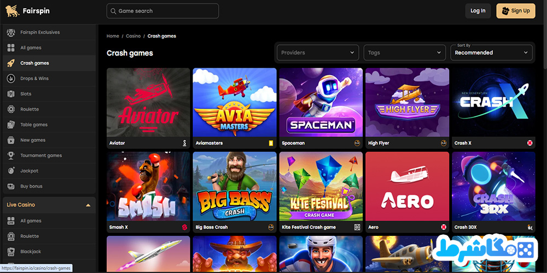Open the Live Casino Blackjack link
Viewport: 547px width, 273px height.
49,251
